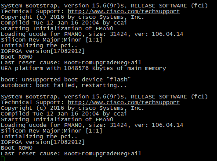This screenshot has width=217, height=161.
Task: Click the first 'Boot ROM0' line
Action: tap(17, 57)
